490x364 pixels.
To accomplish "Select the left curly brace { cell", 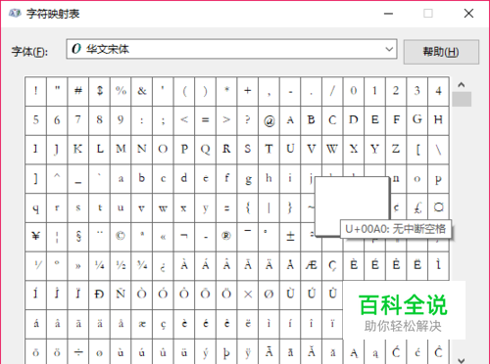I will tap(248, 207).
